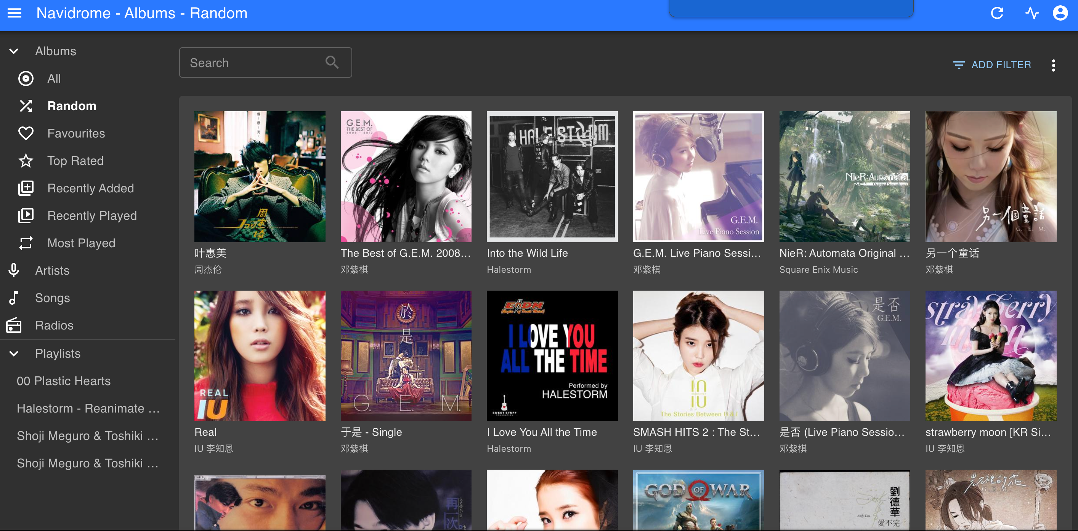Open the three-dot more options menu

tap(1053, 65)
